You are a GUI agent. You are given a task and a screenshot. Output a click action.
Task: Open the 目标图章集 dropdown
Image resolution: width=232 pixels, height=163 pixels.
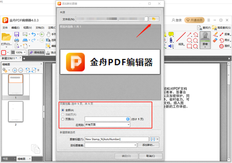pos(111,145)
